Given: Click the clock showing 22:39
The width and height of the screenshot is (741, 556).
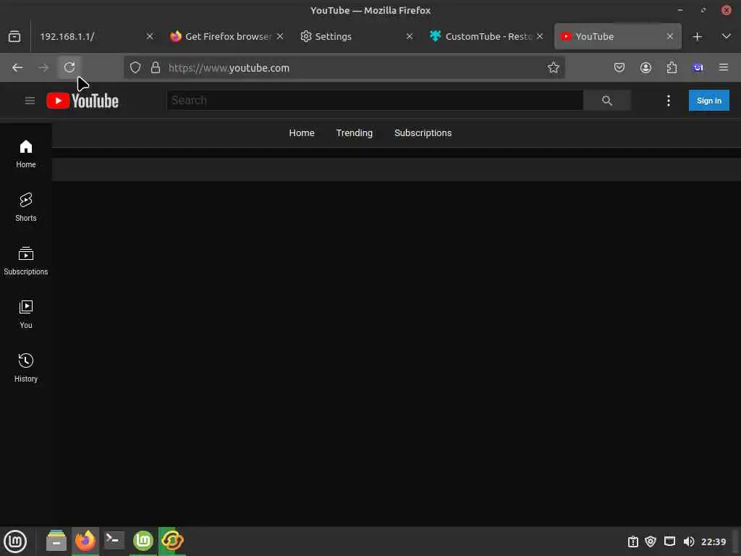Looking at the screenshot, I should pyautogui.click(x=713, y=542).
